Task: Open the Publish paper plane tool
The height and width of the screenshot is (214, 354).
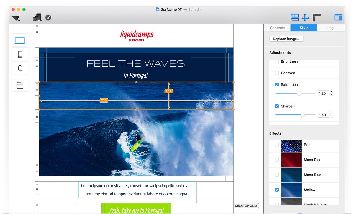Action: click(x=16, y=18)
